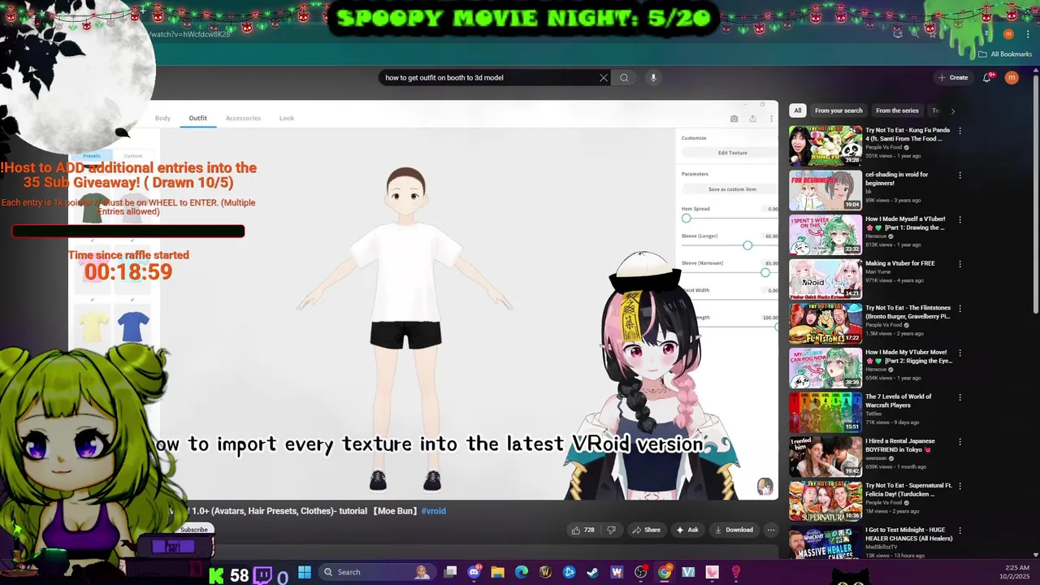This screenshot has width=1040, height=585.
Task: Open Task View on the taskbar
Action: click(x=450, y=572)
